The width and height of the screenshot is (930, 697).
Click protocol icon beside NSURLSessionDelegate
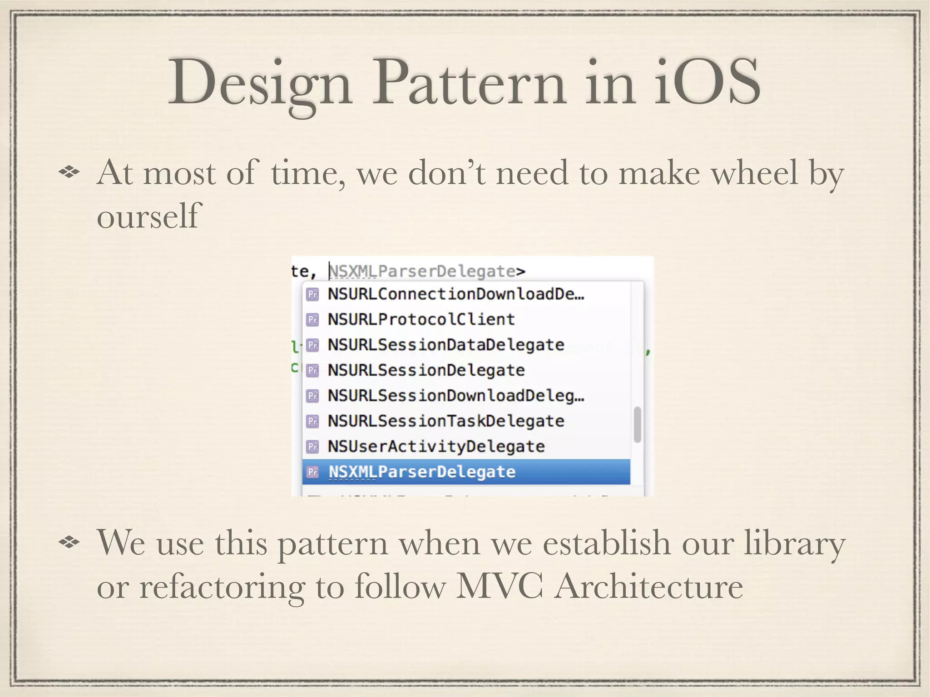tap(312, 370)
